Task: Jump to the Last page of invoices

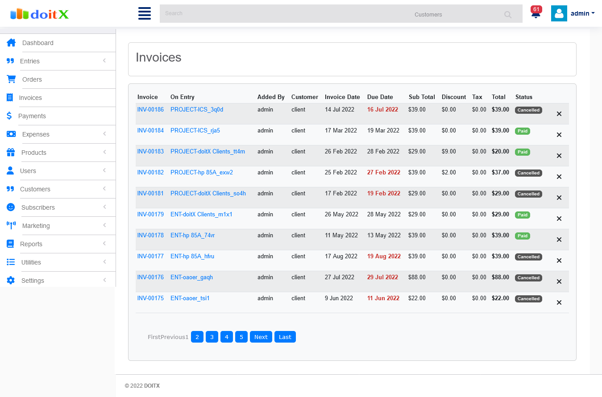Action: click(285, 337)
